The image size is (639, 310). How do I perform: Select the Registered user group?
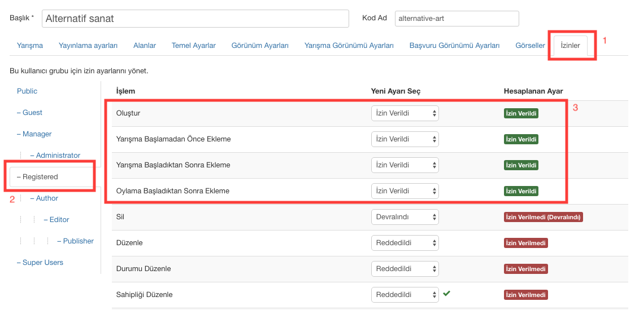tap(40, 177)
